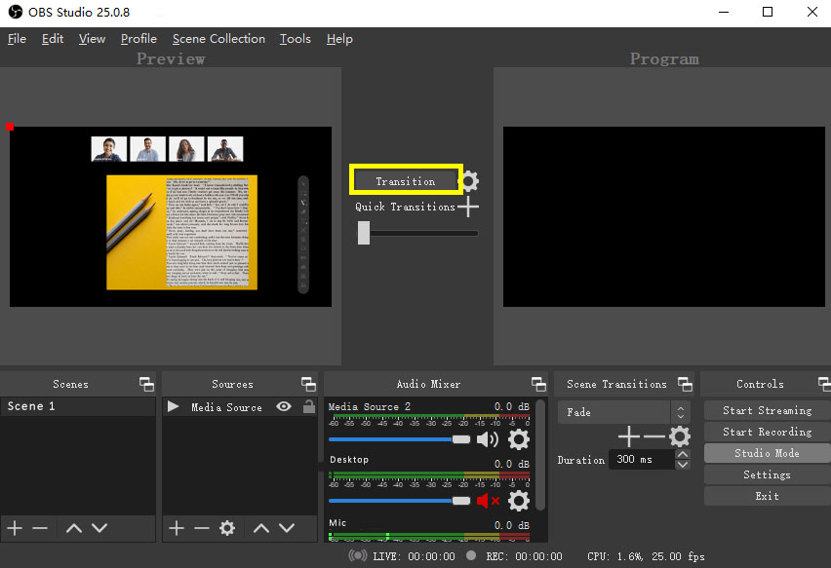831x568 pixels.
Task: Click Media Source 2 volume slider handle
Action: click(461, 439)
